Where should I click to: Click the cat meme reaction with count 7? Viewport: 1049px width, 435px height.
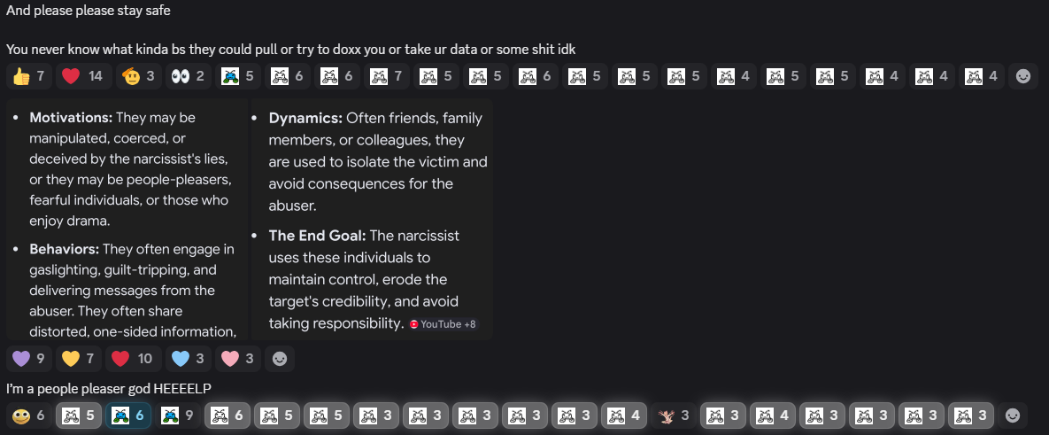[386, 76]
